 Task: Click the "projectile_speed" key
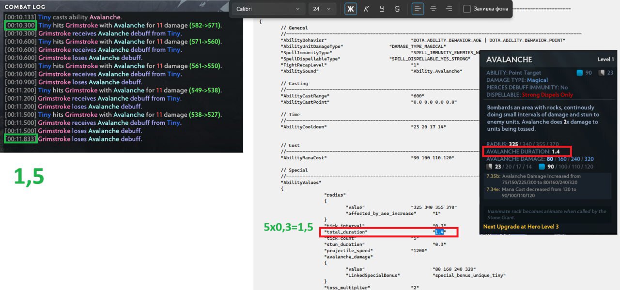pos(347,251)
